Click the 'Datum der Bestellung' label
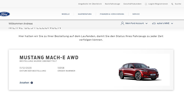 (x=33, y=71)
